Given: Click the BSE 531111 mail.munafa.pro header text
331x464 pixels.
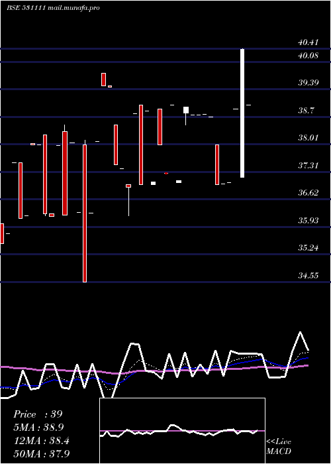Looking at the screenshot, I should [x=53, y=8].
